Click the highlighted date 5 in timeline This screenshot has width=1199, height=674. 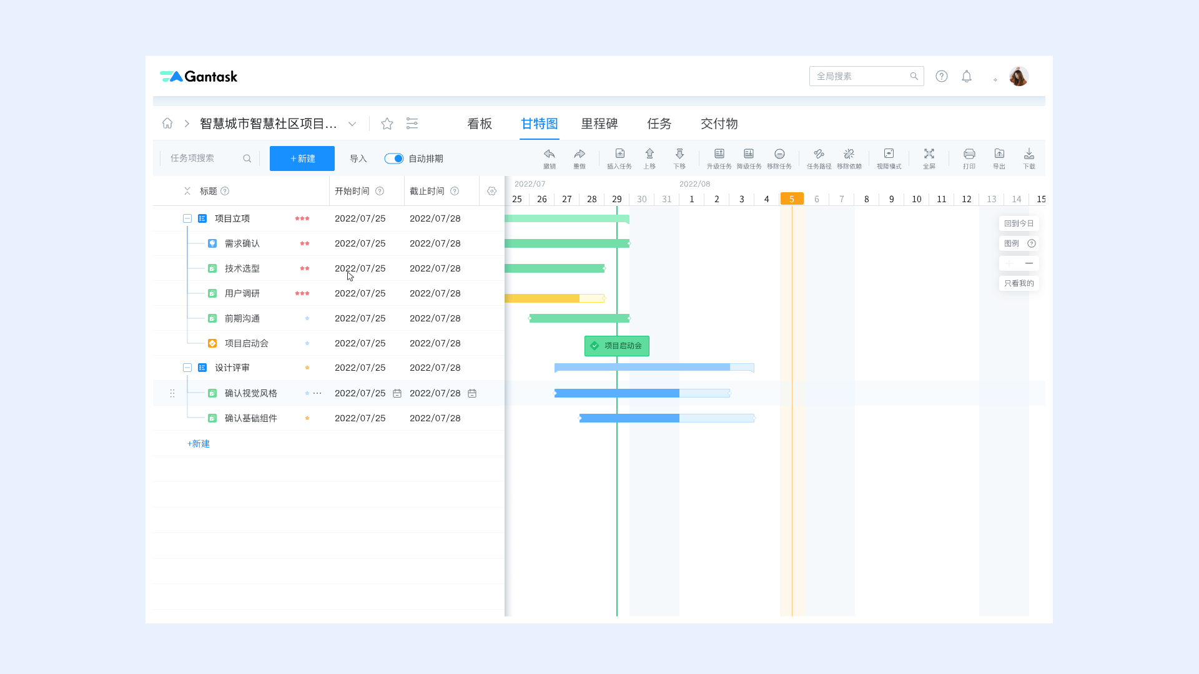pyautogui.click(x=792, y=199)
